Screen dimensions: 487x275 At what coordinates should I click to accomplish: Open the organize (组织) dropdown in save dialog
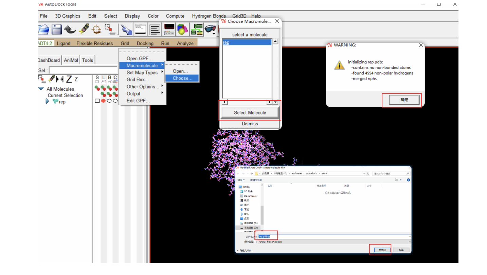click(241, 180)
